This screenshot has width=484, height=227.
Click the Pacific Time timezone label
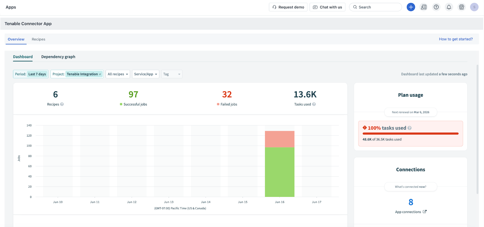180,208
